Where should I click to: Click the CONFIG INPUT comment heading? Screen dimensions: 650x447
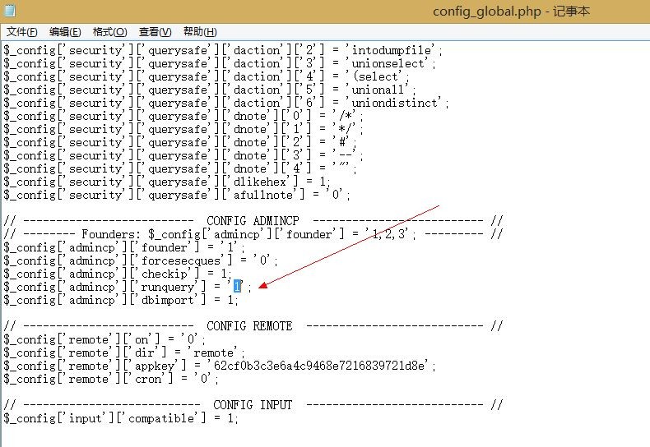coord(253,405)
